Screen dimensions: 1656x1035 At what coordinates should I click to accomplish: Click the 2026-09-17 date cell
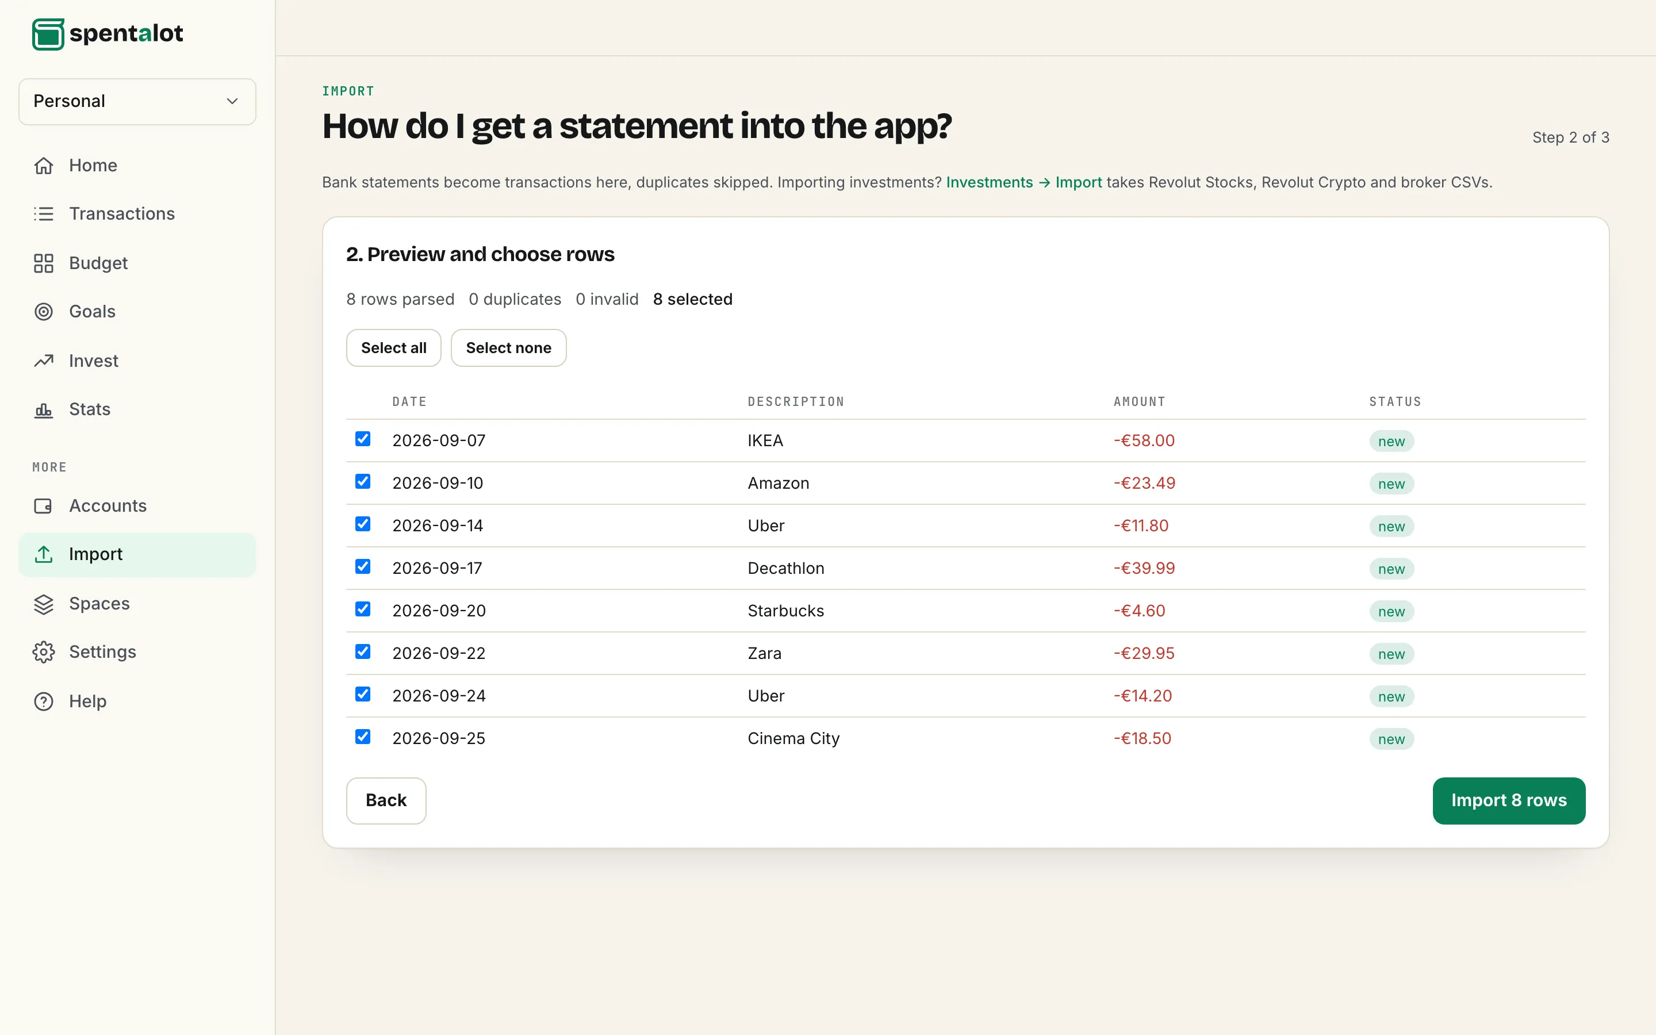point(437,568)
